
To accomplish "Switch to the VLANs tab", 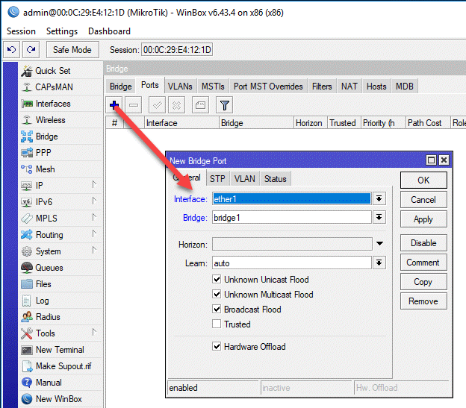I will pyautogui.click(x=180, y=87).
